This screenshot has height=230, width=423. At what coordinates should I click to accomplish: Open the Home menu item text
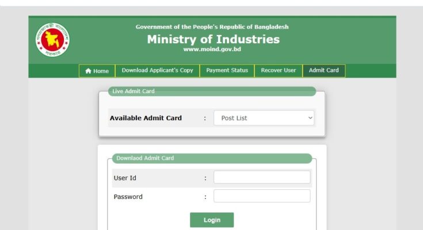point(101,71)
